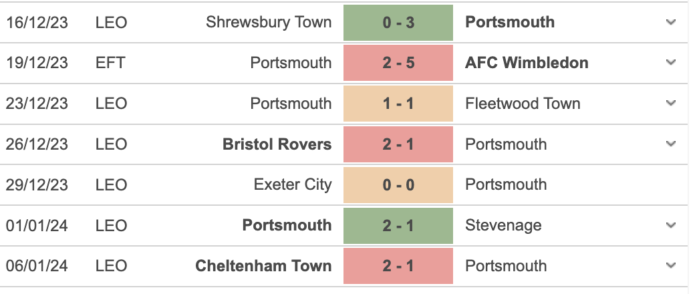Click the red 2 - 5 score box
The image size is (699, 294).
pyautogui.click(x=398, y=63)
